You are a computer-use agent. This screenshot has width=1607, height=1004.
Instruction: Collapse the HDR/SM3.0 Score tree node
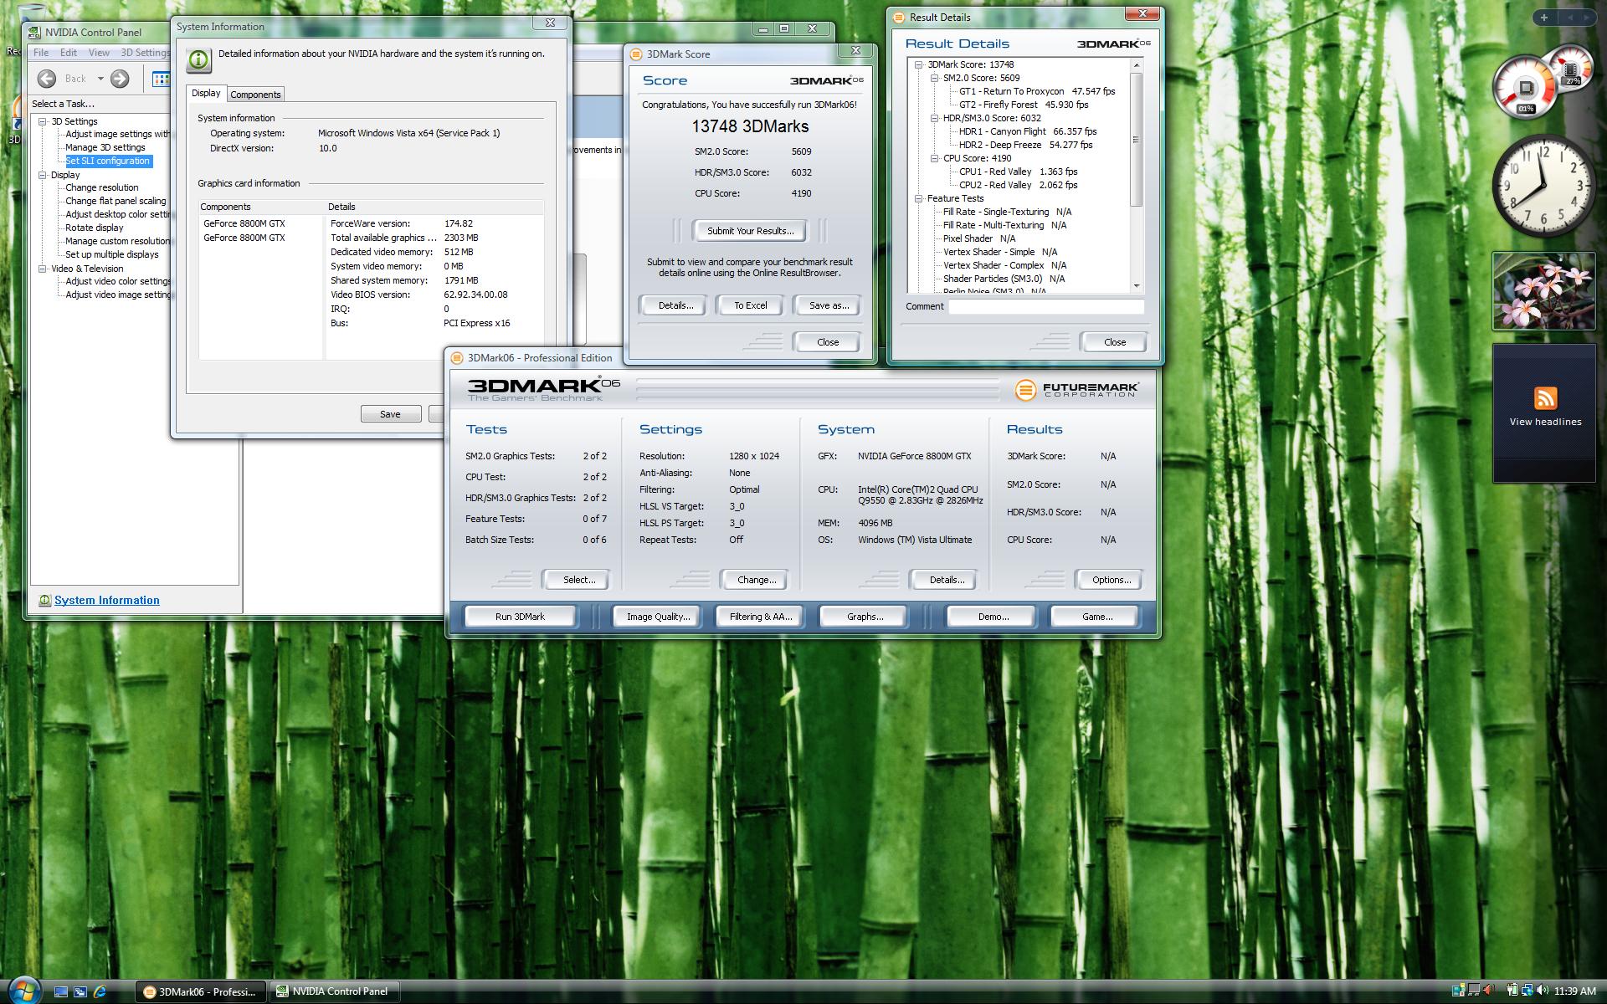(935, 118)
